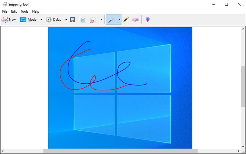
Task: Minimize the Snipping Tool window
Action: pos(214,4)
